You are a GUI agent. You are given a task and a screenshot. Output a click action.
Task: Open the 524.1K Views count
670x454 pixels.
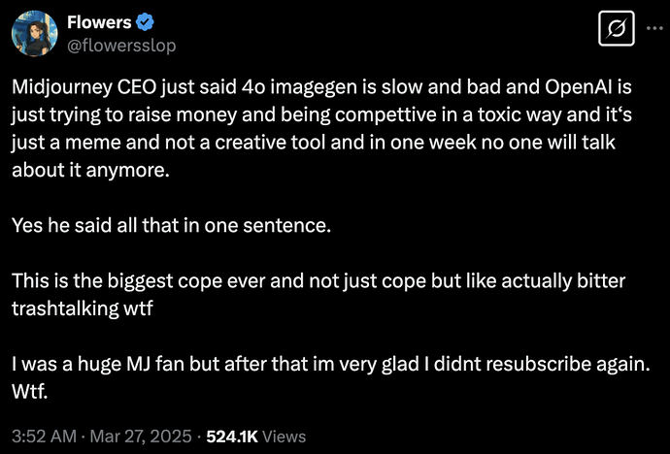click(x=256, y=436)
